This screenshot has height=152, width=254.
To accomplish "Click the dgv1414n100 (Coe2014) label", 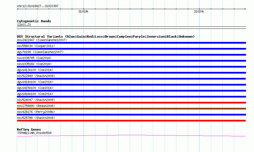I will [35, 82].
